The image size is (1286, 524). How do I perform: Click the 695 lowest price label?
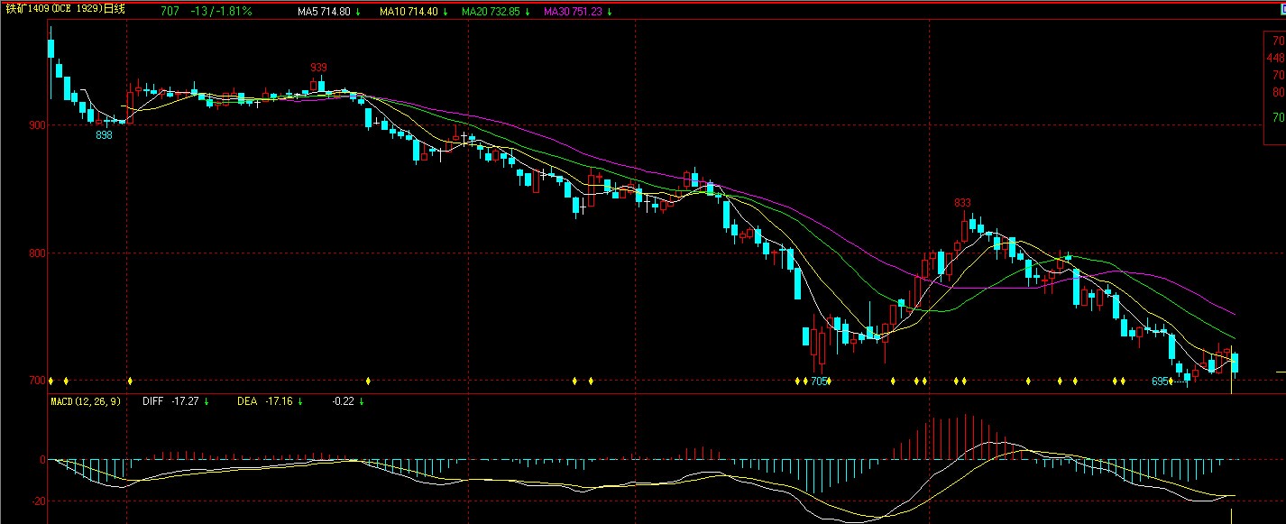point(1160,382)
